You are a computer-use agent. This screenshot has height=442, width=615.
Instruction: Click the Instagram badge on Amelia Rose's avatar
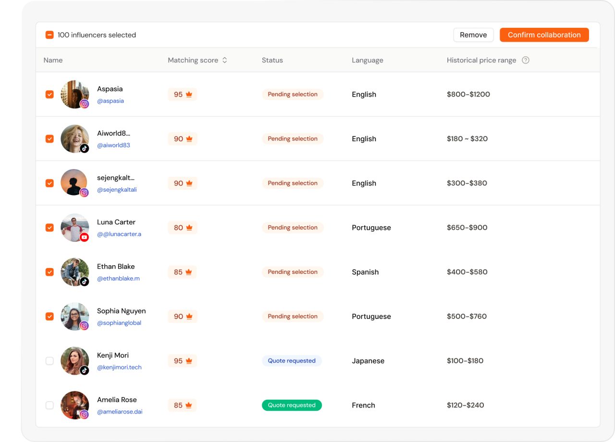pyautogui.click(x=85, y=415)
